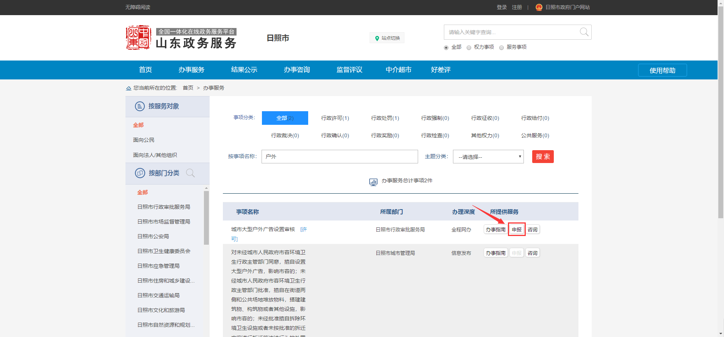Select the 全部 radio button under search

pyautogui.click(x=446, y=48)
